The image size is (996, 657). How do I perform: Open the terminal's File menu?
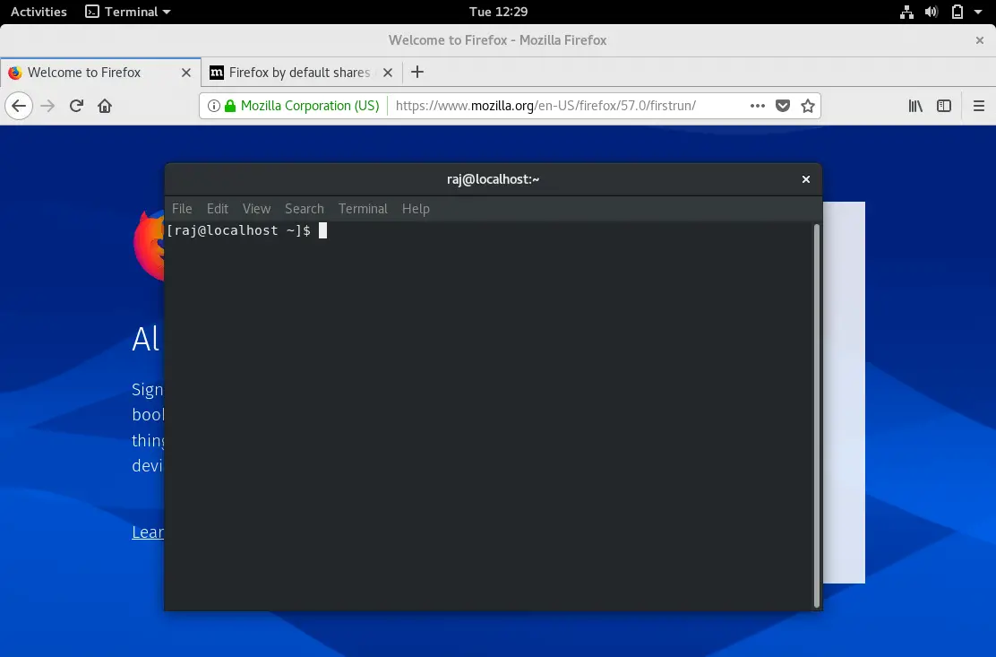(x=181, y=208)
